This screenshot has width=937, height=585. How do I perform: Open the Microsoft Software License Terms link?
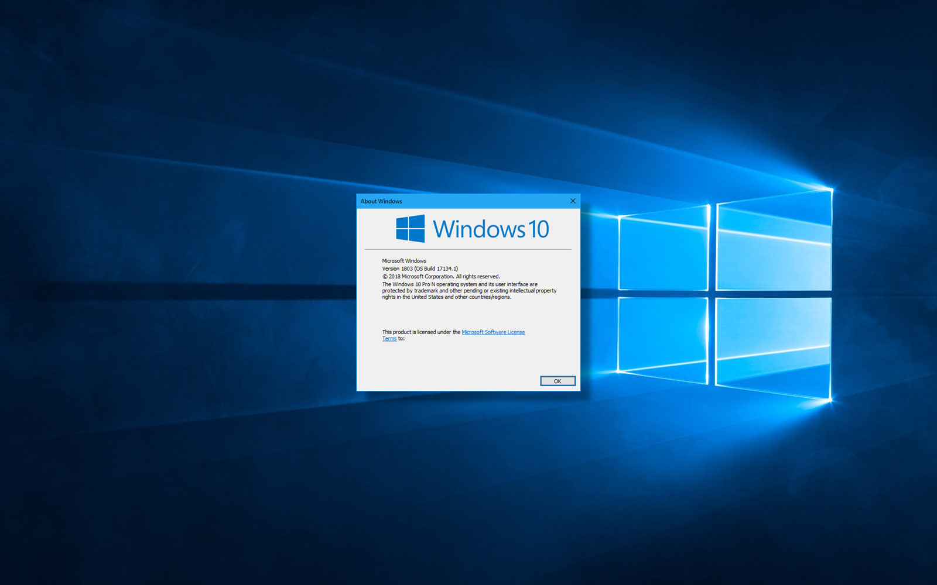[493, 332]
